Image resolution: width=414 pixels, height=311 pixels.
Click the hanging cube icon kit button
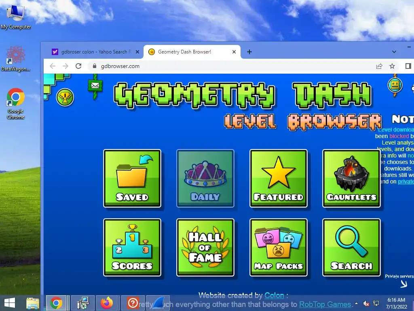(395, 85)
